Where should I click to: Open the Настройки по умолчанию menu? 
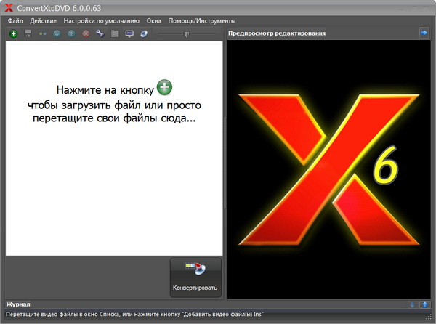101,21
